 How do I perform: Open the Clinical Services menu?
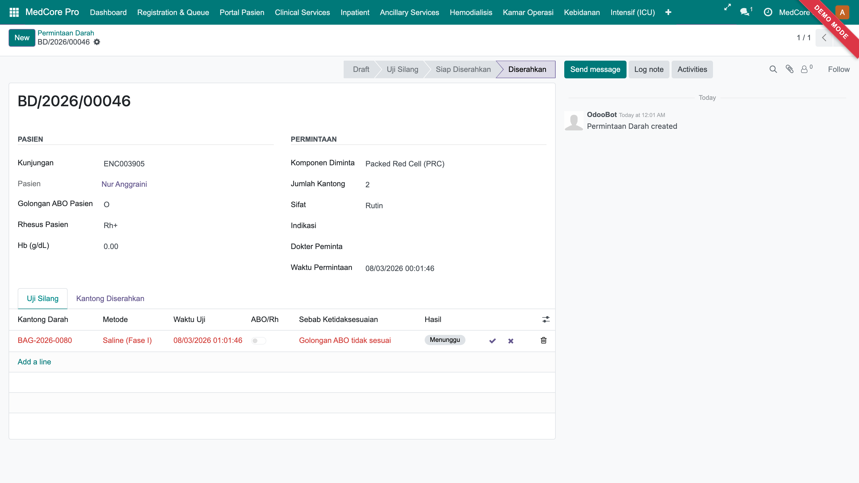(302, 12)
